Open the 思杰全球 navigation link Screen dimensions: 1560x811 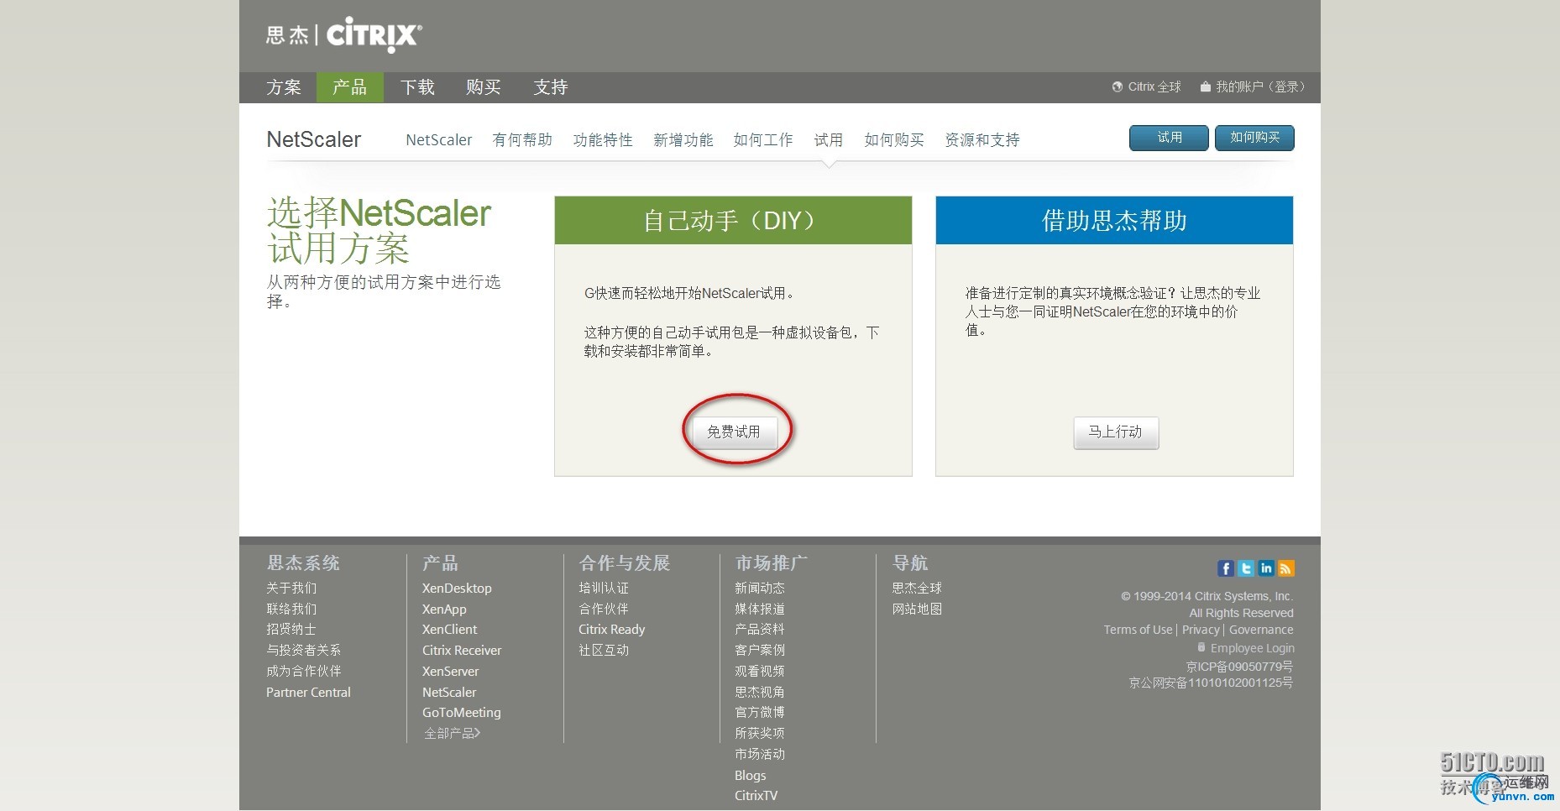917,589
